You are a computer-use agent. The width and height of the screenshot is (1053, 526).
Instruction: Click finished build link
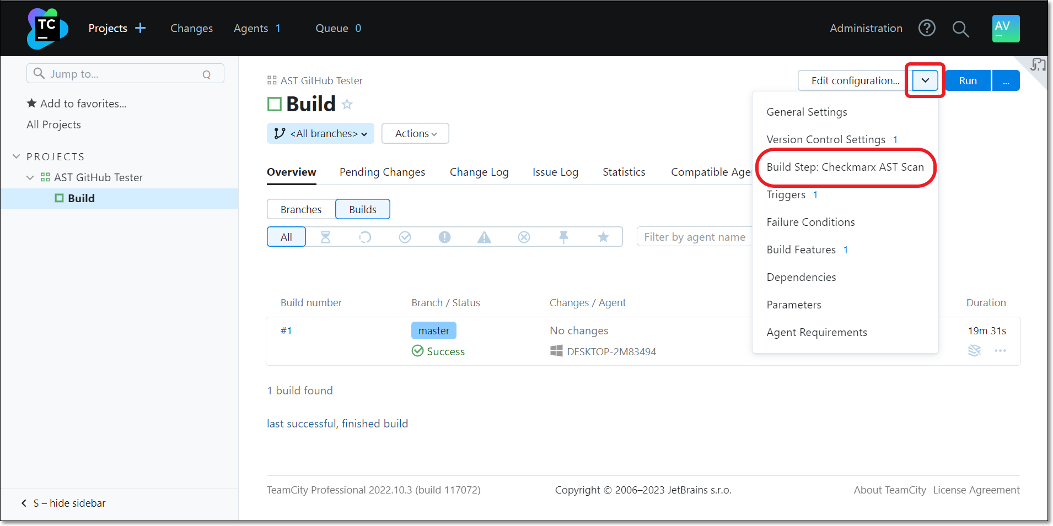pos(375,424)
